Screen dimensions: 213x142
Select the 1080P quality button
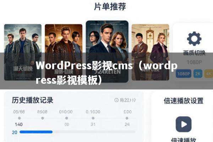(x=184, y=73)
